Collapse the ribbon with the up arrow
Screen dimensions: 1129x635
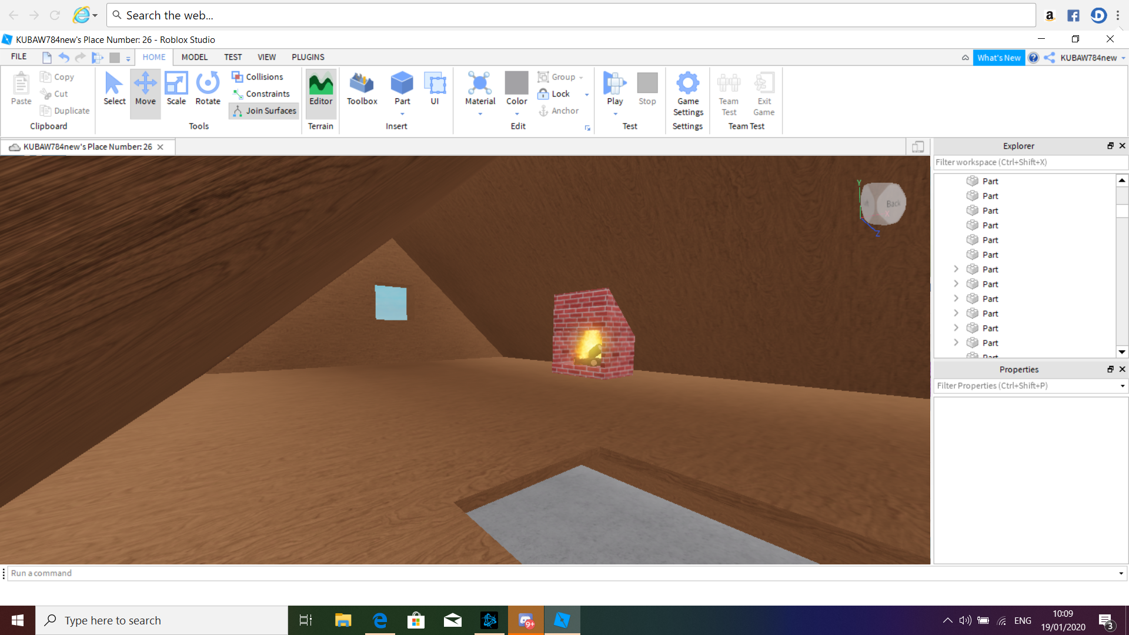coord(966,58)
